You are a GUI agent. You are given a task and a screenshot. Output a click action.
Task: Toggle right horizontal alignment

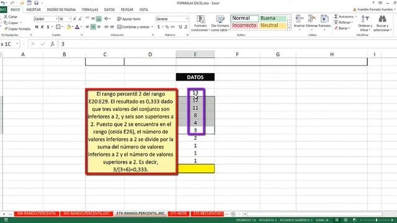click(99, 27)
